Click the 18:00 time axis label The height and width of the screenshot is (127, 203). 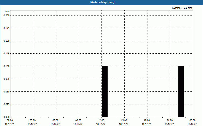pos(147,120)
